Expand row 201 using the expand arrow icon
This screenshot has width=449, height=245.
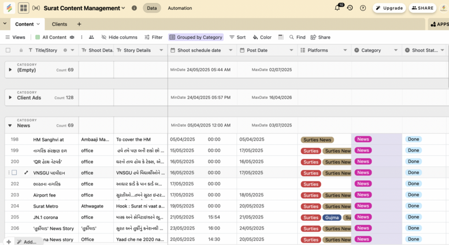[26, 173]
